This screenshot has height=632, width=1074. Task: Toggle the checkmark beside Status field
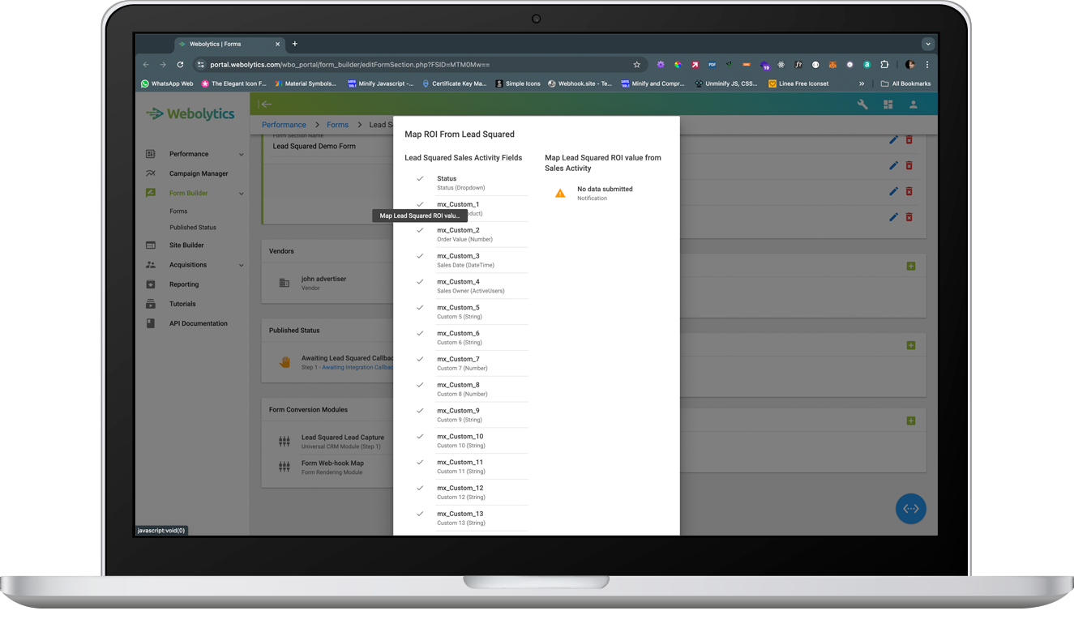419,178
